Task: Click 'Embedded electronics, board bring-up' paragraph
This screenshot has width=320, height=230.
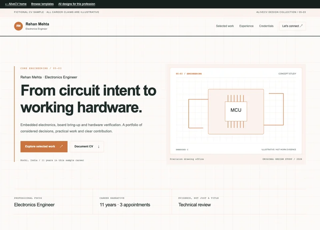Action: [81, 128]
